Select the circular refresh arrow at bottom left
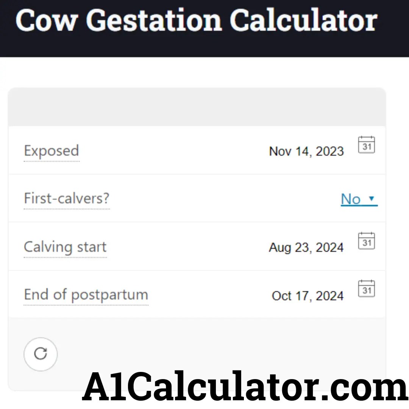 (40, 353)
